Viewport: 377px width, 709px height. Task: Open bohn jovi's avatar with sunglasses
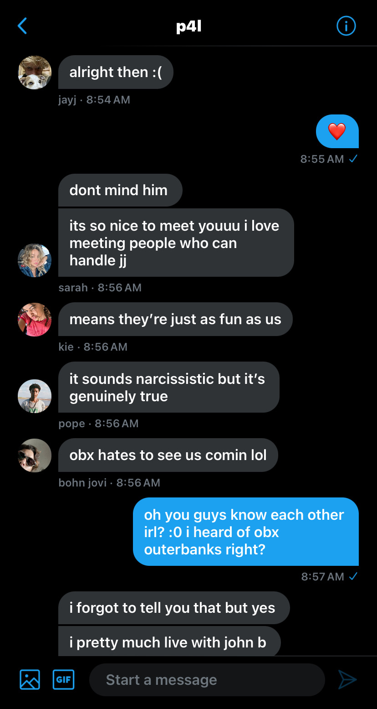click(x=35, y=455)
